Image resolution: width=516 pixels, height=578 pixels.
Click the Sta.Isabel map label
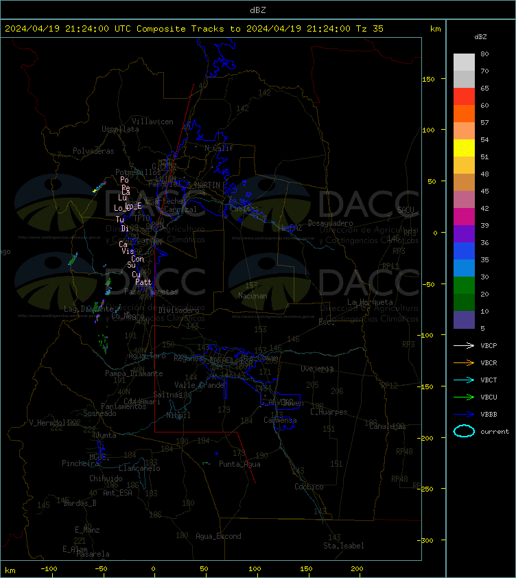pos(344,546)
